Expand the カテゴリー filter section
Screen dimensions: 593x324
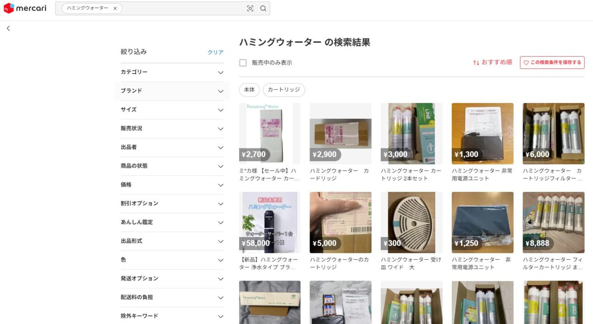point(172,72)
